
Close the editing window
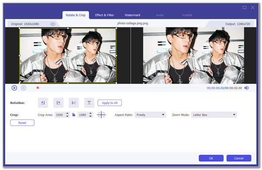point(253,8)
